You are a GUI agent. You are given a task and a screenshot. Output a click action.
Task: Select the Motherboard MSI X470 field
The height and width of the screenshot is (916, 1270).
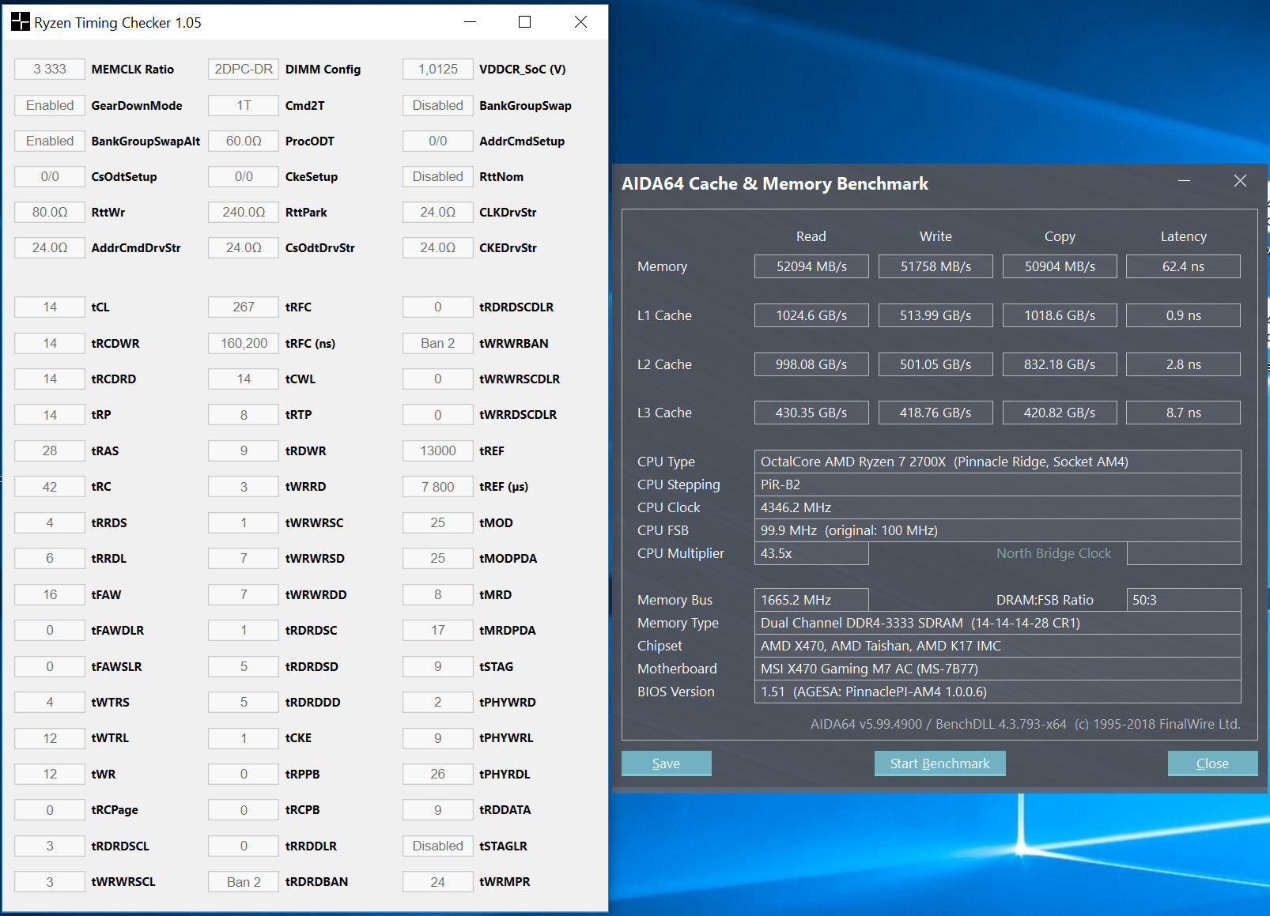pos(998,669)
